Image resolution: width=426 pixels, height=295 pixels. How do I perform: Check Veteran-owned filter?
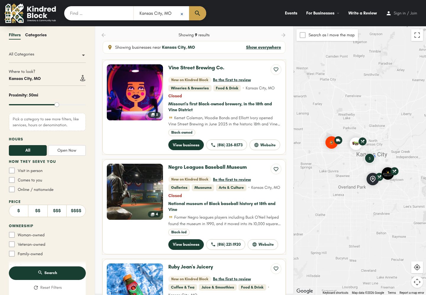point(12,244)
